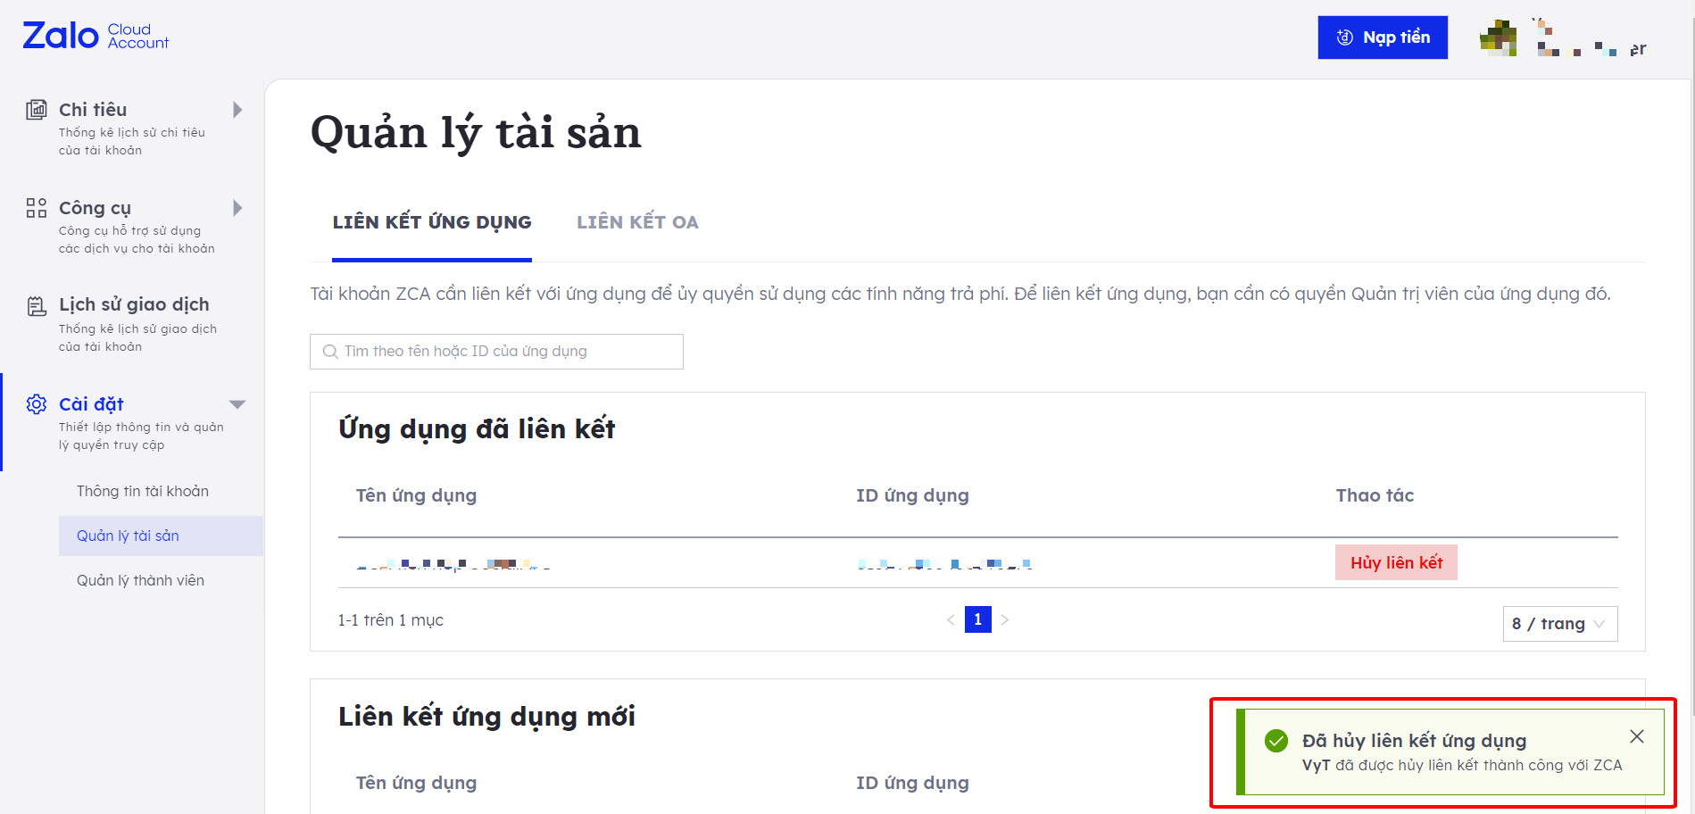Click the green success check icon

pyautogui.click(x=1276, y=741)
